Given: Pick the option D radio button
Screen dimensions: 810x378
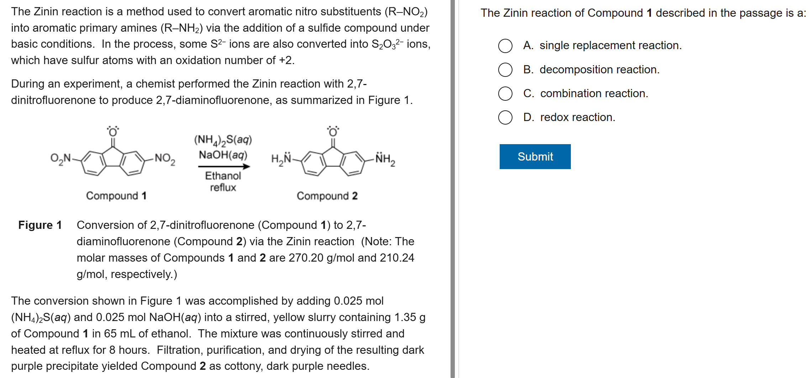Looking at the screenshot, I should click(505, 117).
